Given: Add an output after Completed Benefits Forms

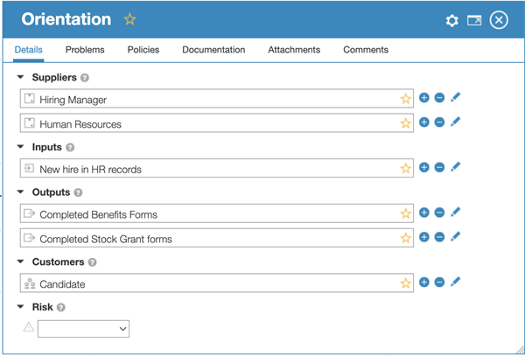Looking at the screenshot, I should 424,213.
